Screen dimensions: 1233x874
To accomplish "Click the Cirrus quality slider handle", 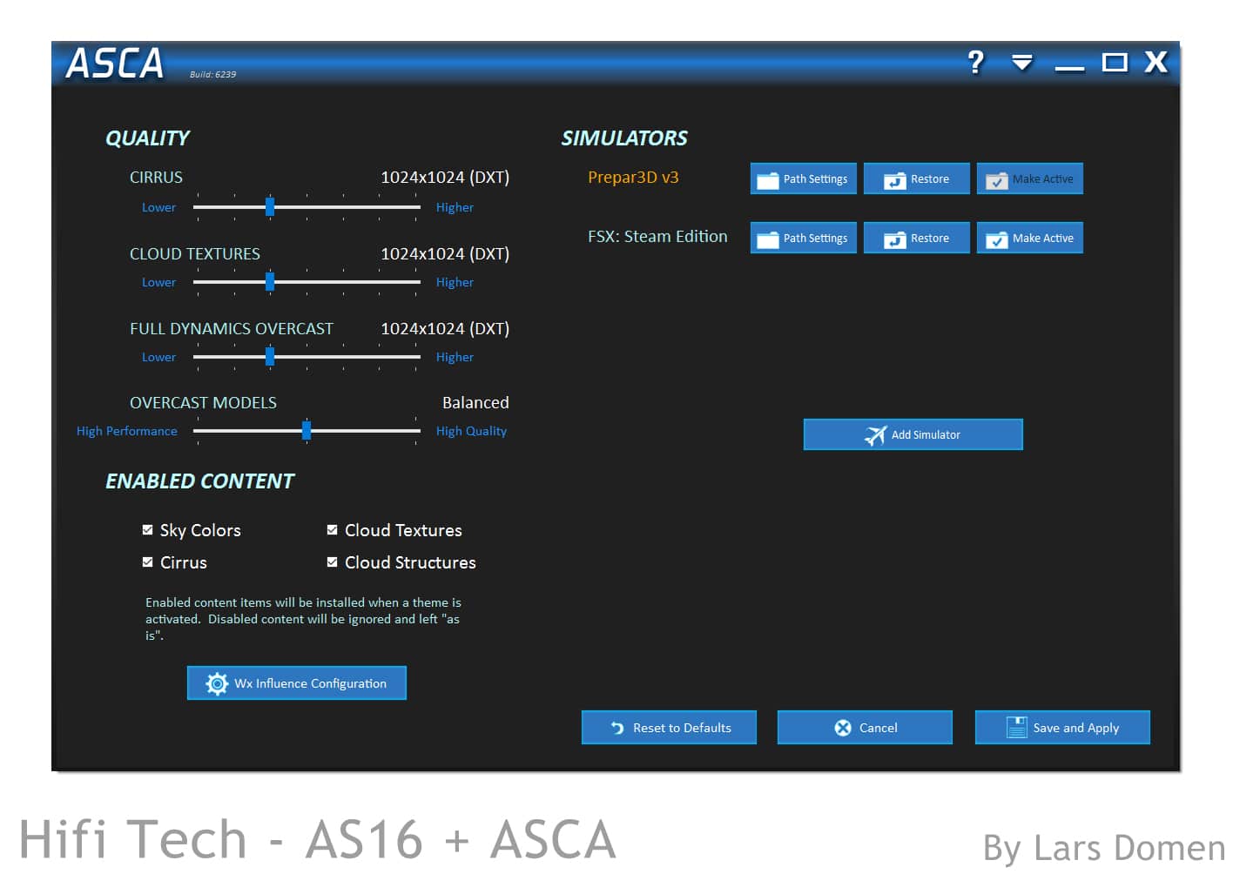I will (x=270, y=207).
